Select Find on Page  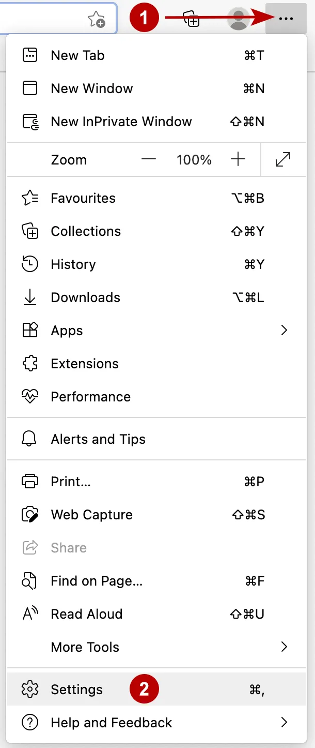click(96, 581)
